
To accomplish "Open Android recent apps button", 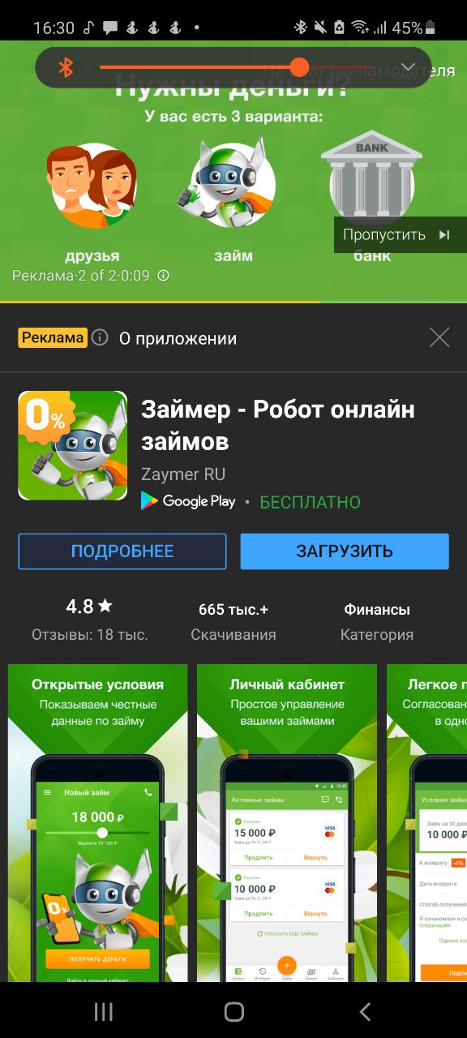I will coord(104,1010).
